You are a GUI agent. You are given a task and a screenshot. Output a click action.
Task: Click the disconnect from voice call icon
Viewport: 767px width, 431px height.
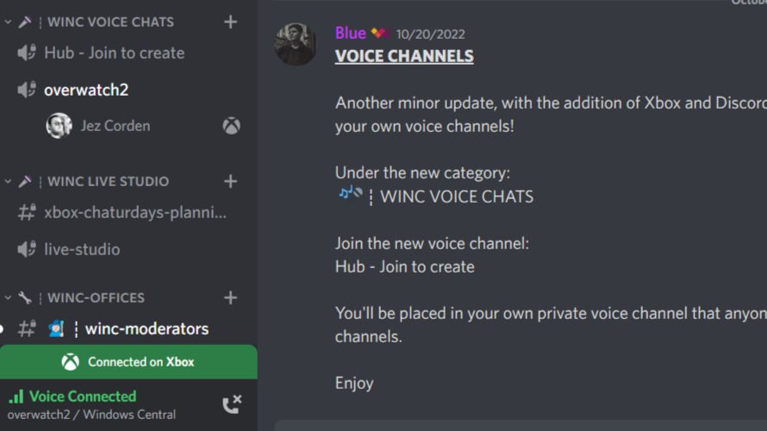[231, 404]
